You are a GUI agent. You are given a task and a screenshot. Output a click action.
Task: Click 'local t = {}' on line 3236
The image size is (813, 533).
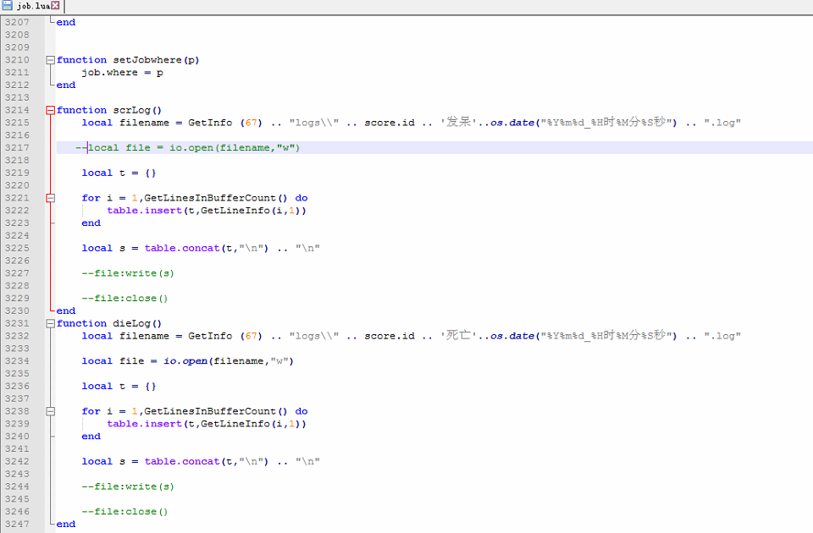(x=119, y=387)
